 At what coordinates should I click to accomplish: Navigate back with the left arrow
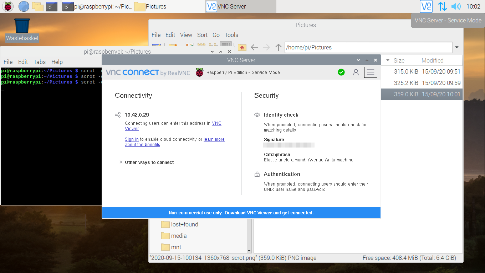point(254,47)
